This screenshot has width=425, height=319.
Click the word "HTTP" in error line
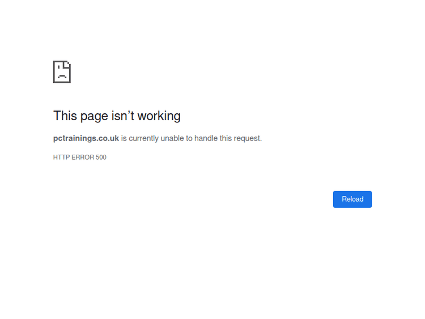60,158
